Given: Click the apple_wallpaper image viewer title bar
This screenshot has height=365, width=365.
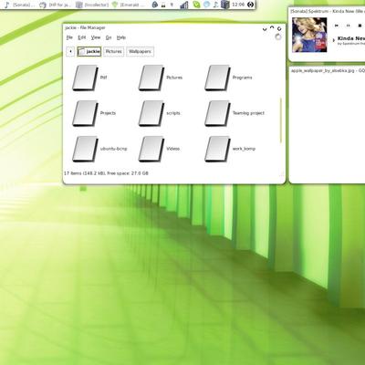Looking at the screenshot, I should 327,70.
